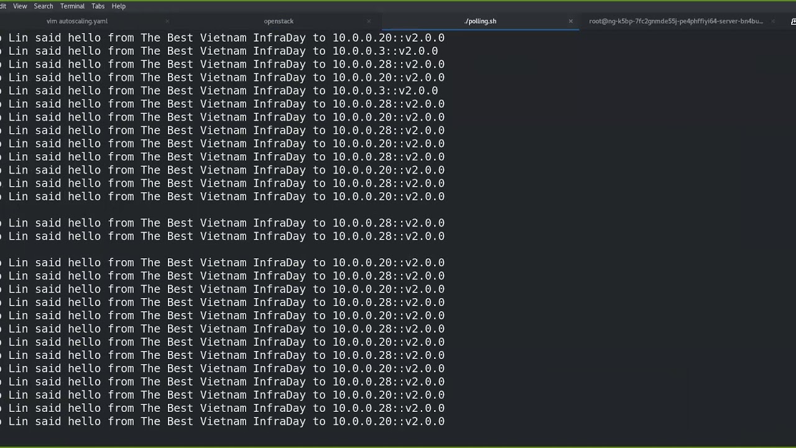Open the Search menu
The height and width of the screenshot is (448, 796).
pos(44,6)
